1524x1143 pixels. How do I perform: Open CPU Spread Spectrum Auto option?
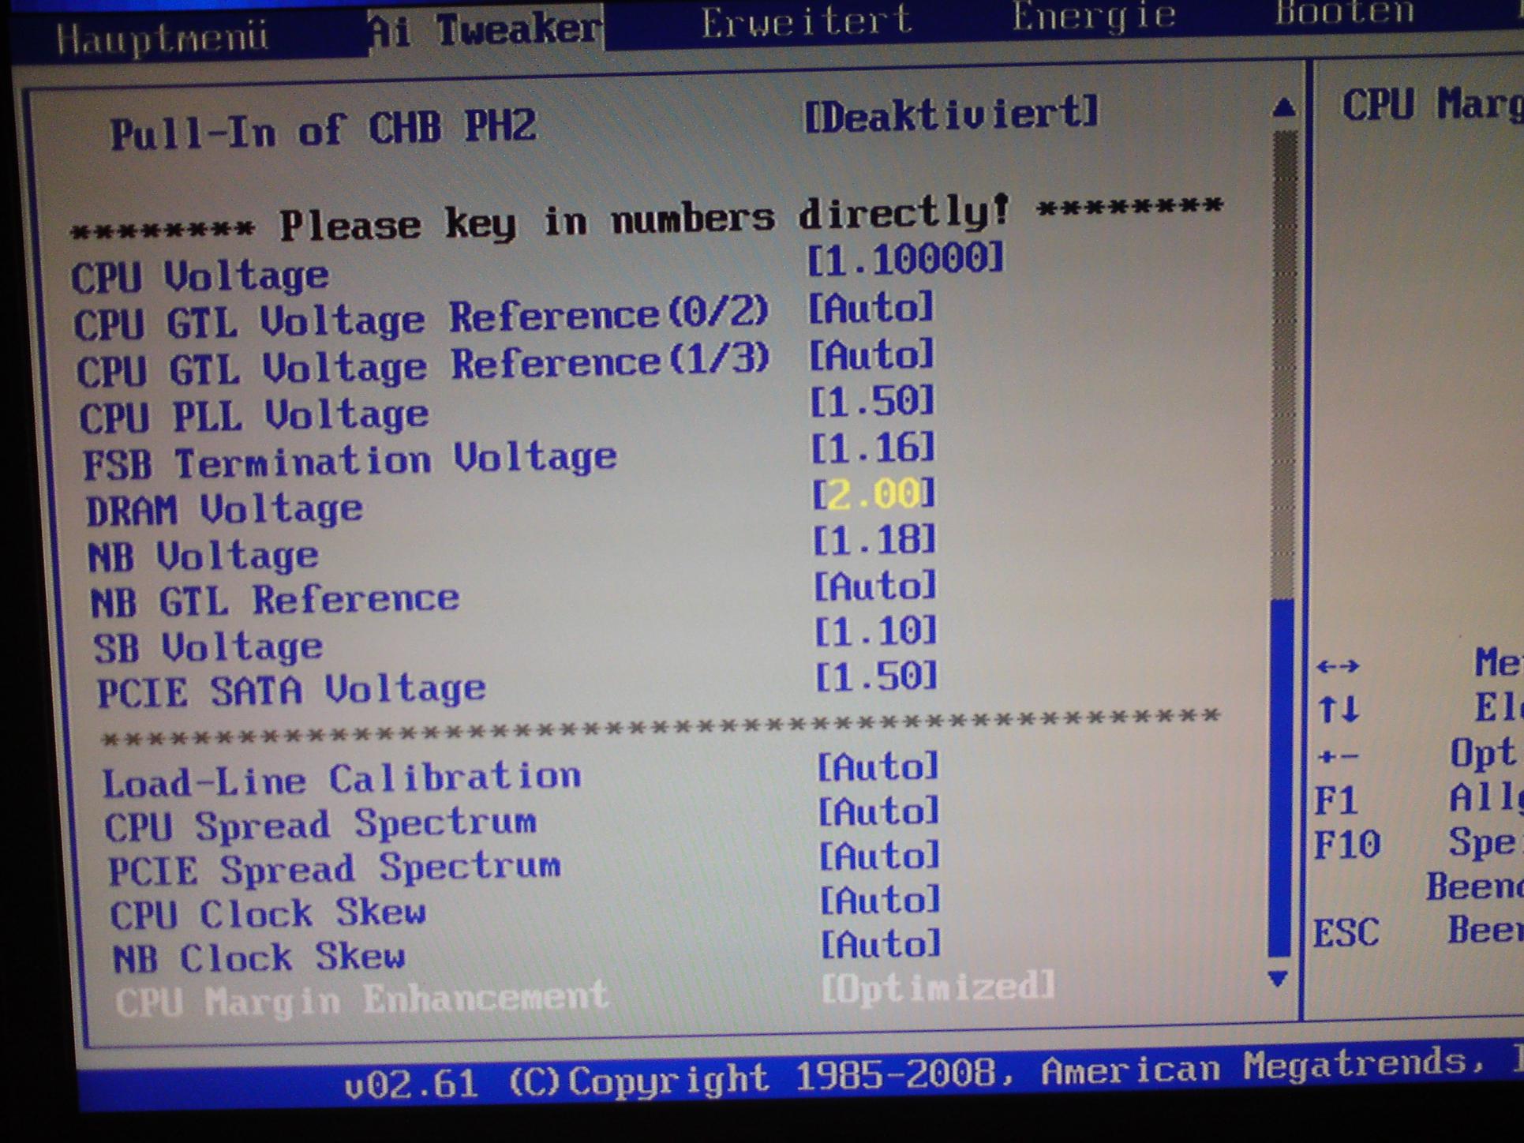click(878, 811)
